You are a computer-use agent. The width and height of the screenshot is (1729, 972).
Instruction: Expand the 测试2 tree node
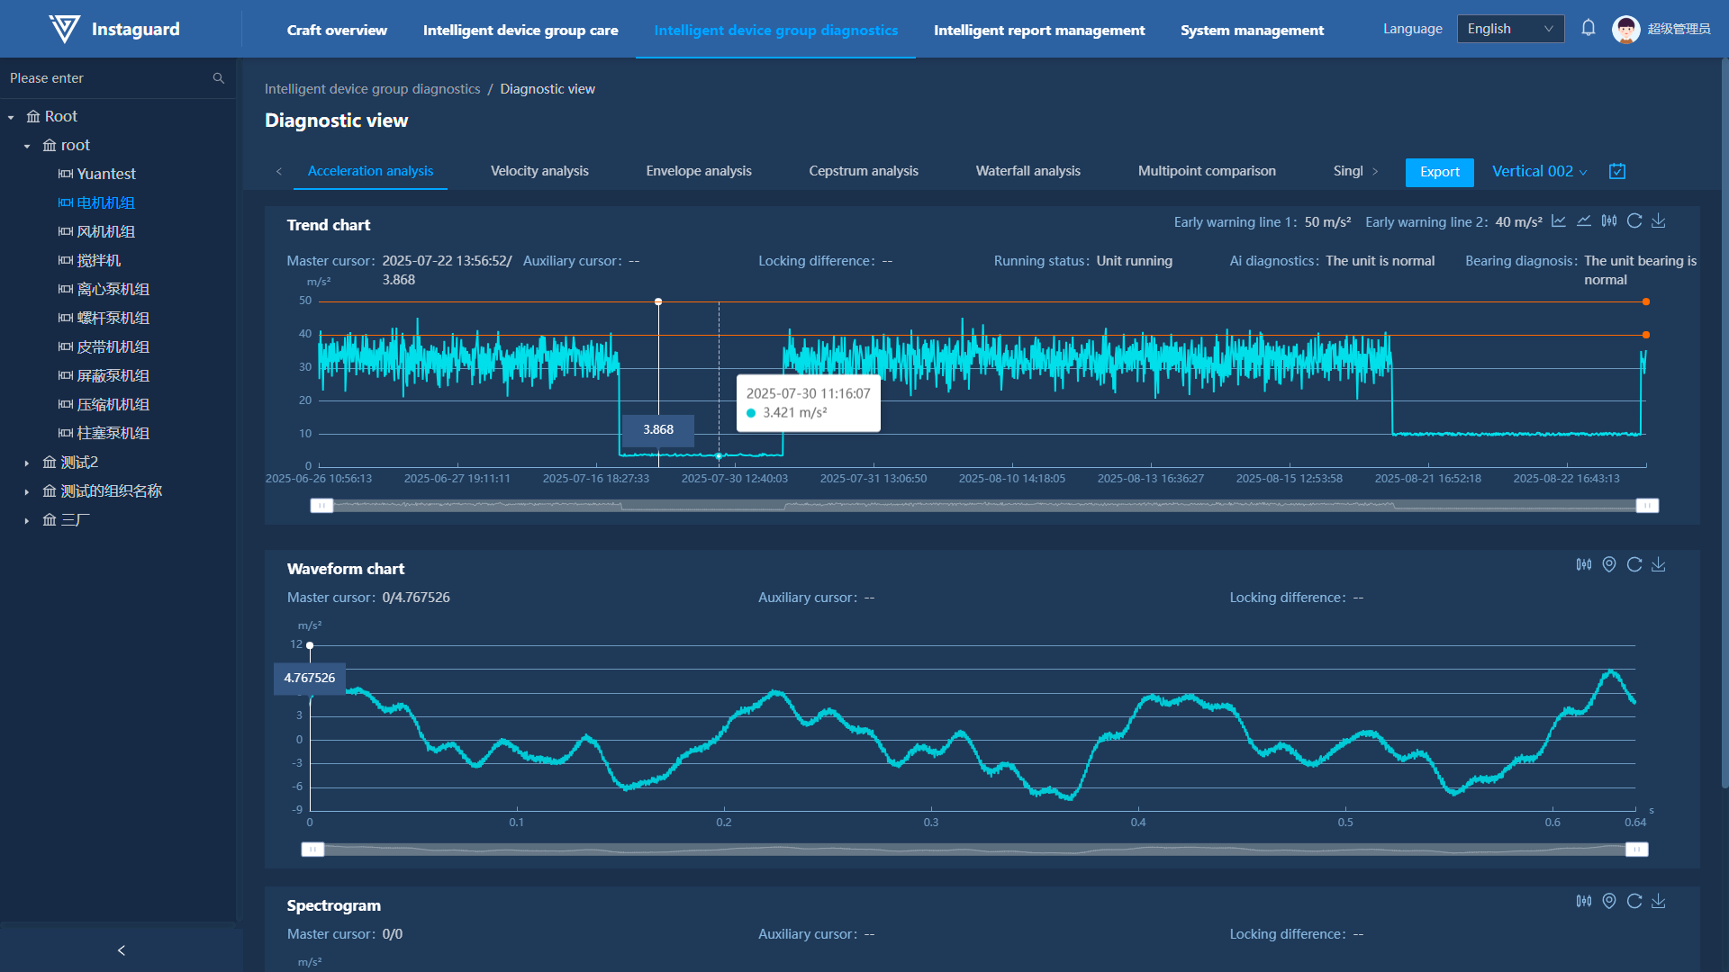(27, 463)
